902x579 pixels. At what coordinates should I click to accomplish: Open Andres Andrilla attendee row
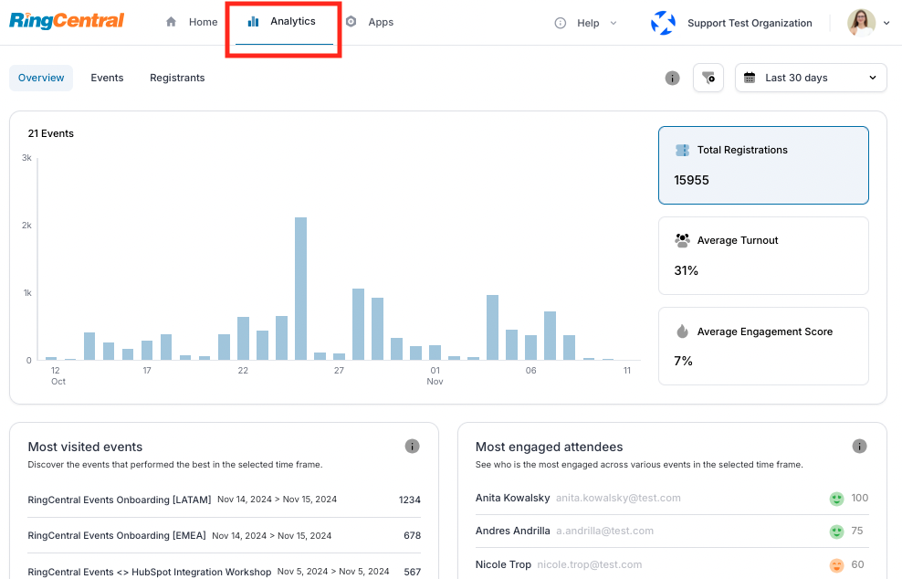(x=672, y=531)
